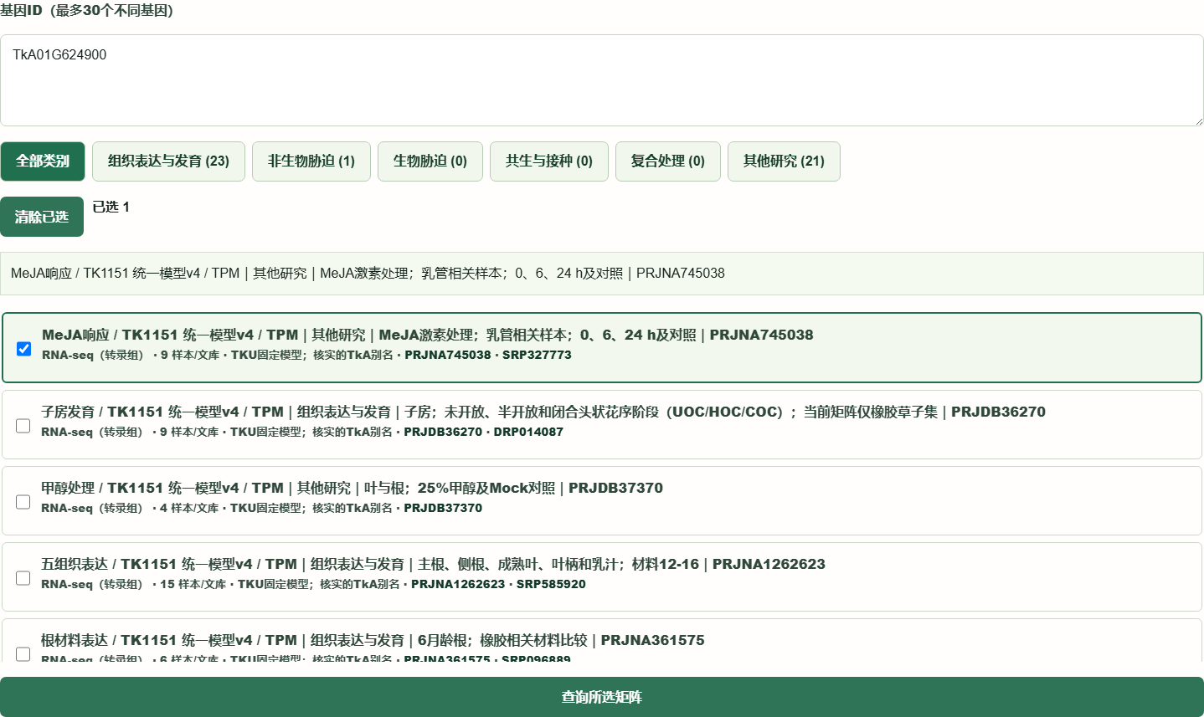Filter by 其他研究 (21)

coord(784,161)
